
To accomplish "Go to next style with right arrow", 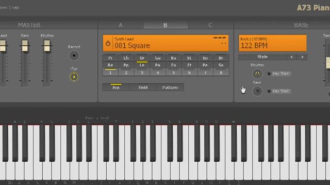I will pos(302,57).
